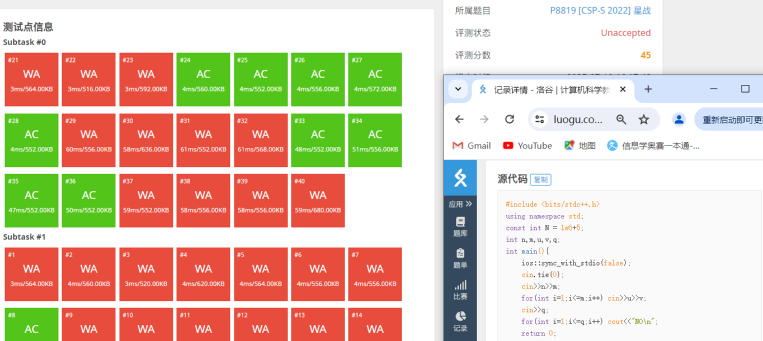Minimize the Chrome window

714,89
